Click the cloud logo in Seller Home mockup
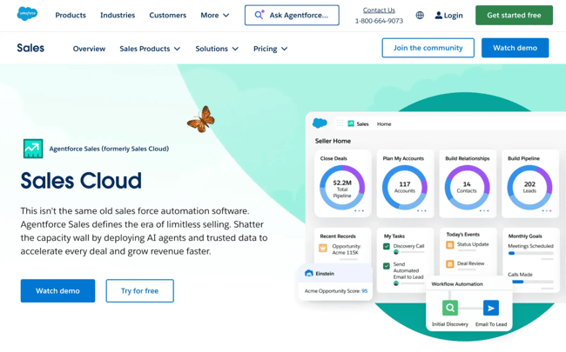 320,123
